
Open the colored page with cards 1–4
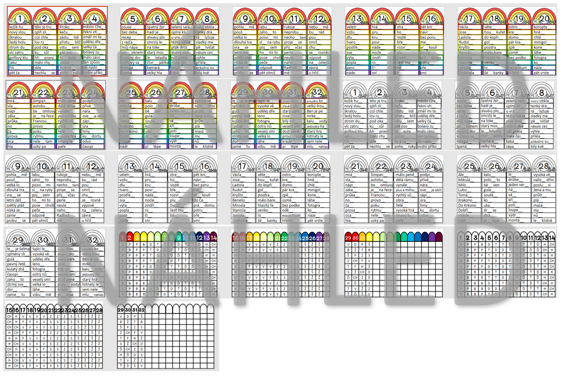[x=58, y=41]
